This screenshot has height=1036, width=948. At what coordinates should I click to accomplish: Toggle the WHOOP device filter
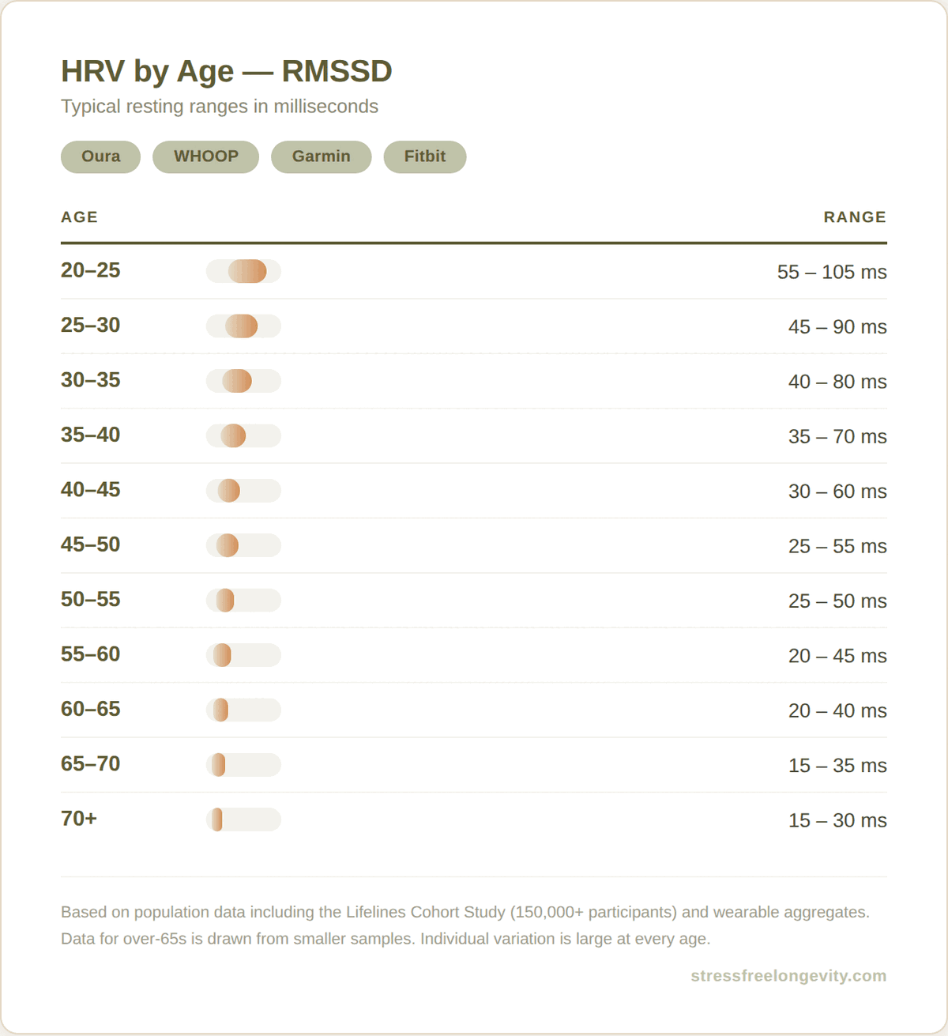[205, 156]
